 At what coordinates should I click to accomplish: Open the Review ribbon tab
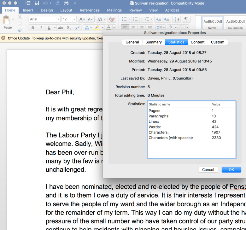(x=135, y=10)
